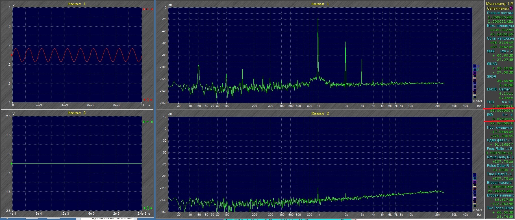Click the Селективный mode label
The width and height of the screenshot is (515, 220).
[498, 8]
